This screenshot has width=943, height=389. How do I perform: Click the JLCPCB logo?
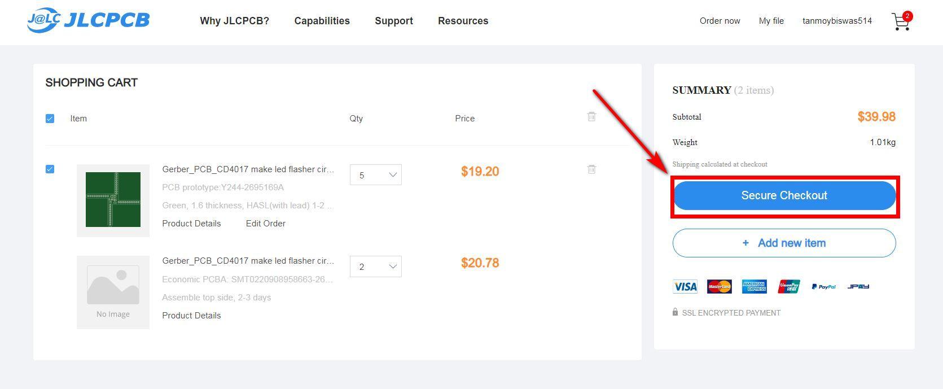pyautogui.click(x=89, y=20)
